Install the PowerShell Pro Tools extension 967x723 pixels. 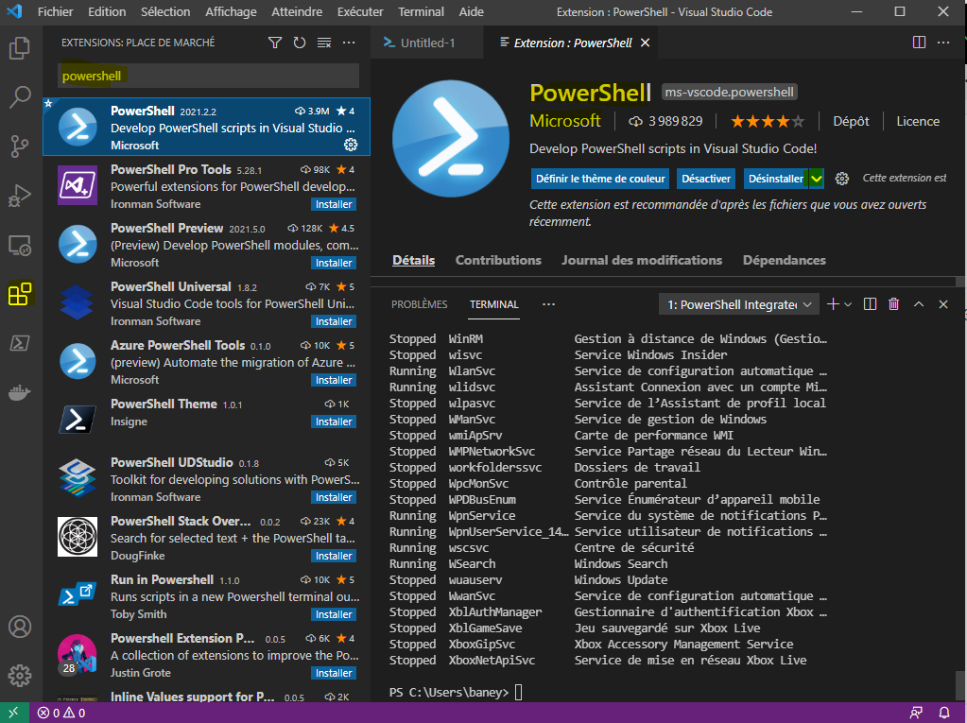(x=334, y=204)
